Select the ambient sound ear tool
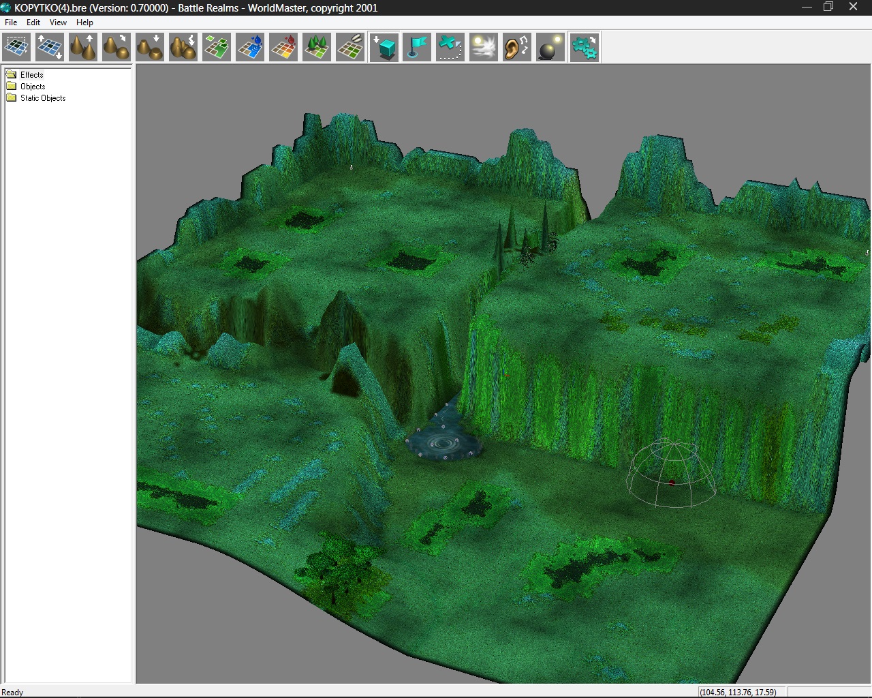The height and width of the screenshot is (698, 872). tap(517, 48)
